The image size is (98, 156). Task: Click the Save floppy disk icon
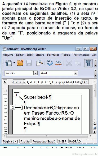click(x=29, y=63)
